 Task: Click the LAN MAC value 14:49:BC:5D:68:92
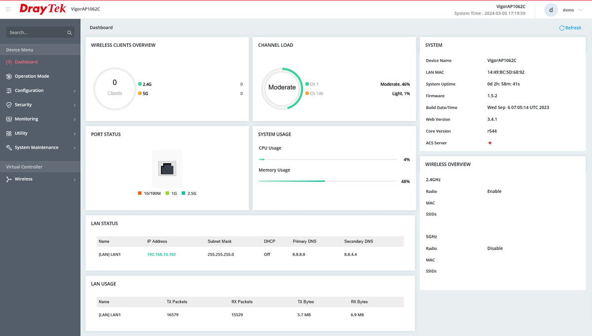coord(506,73)
